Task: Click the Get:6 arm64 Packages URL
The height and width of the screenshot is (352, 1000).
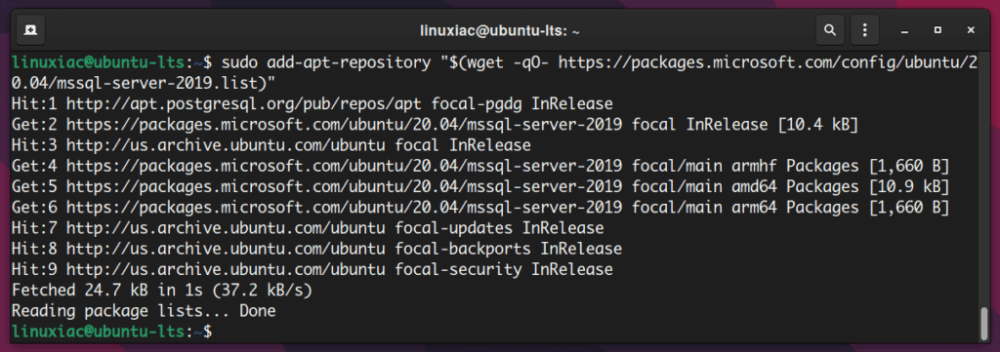Action: point(345,208)
